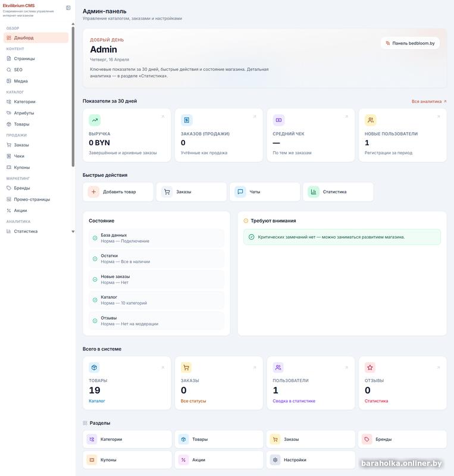Image resolution: width=454 pixels, height=476 pixels.
Task: Click the Средний чек banknote icon
Action: 278,120
